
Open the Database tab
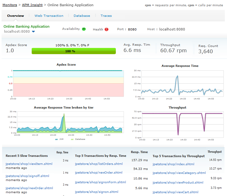82,16
